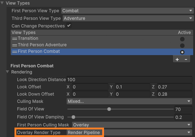
Task: Open the Third Person View Type dropdown
Action: point(128,18)
